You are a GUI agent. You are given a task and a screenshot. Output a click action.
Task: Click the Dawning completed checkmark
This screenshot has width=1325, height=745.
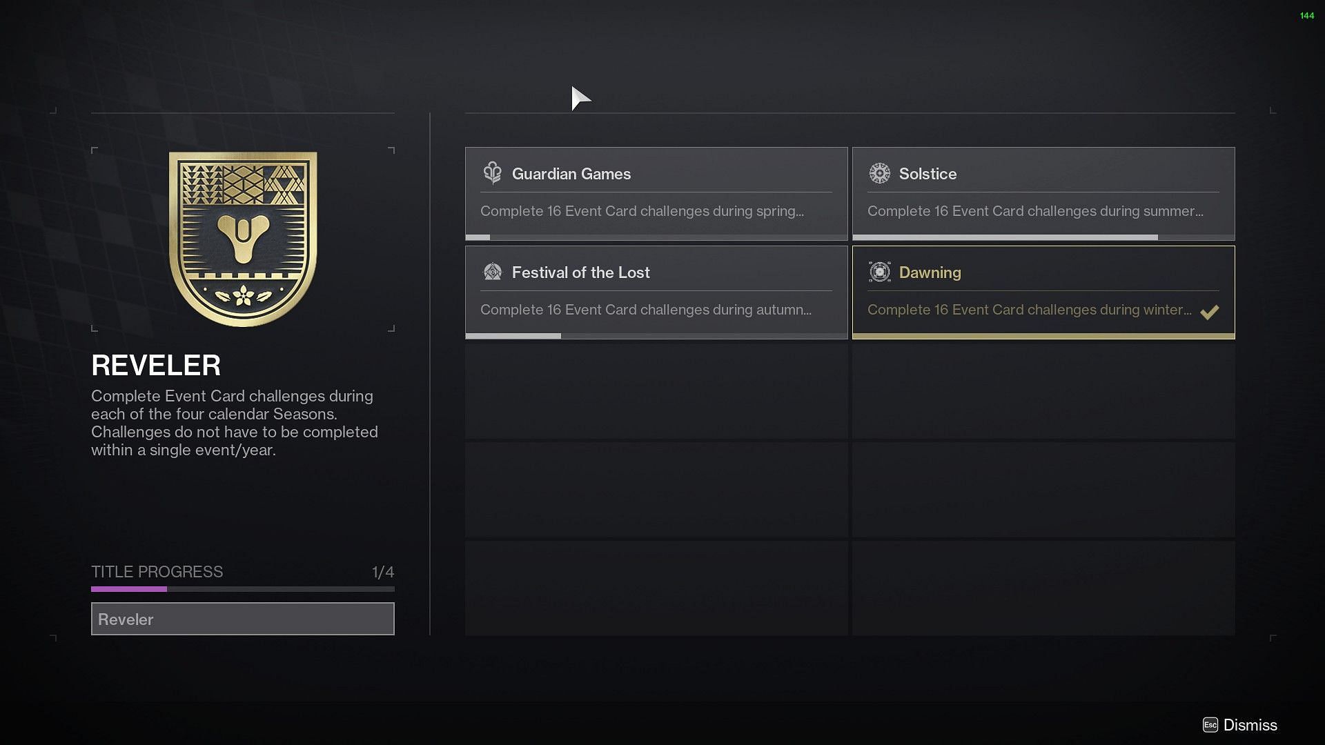click(1209, 312)
